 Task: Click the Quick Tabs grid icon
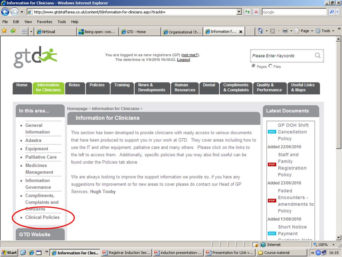(x=24, y=32)
